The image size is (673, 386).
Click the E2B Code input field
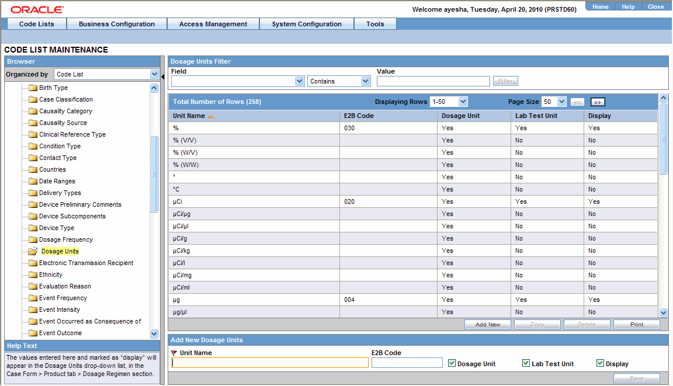click(407, 363)
